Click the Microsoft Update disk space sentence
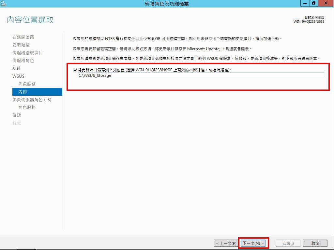This screenshot has height=250, width=334. coord(162,49)
